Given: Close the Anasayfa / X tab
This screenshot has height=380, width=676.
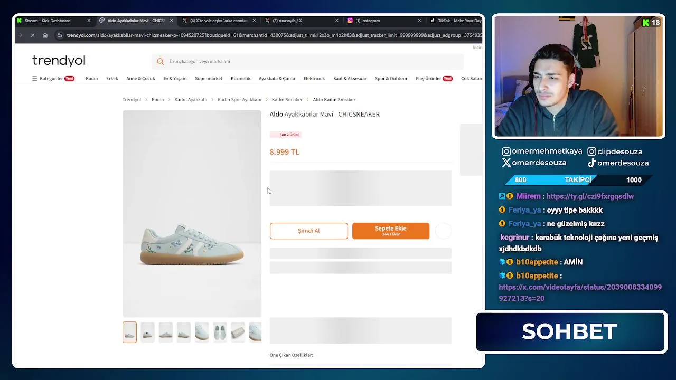Looking at the screenshot, I should 337,21.
